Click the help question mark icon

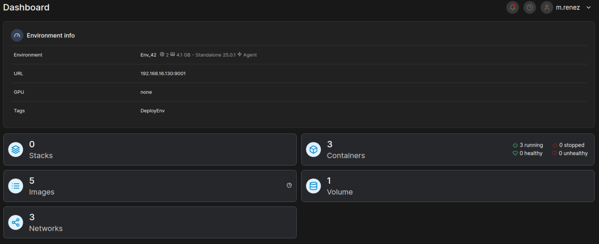point(530,8)
